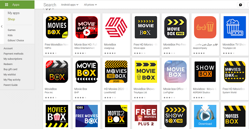Open the Free Movies Plus 2 icon
249x129 pixels.
coord(146,116)
